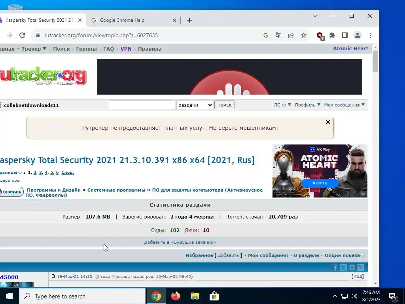This screenshot has height=304, width=405.
Task: Go to page 2 of the topic
Action: pyautogui.click(x=35, y=173)
